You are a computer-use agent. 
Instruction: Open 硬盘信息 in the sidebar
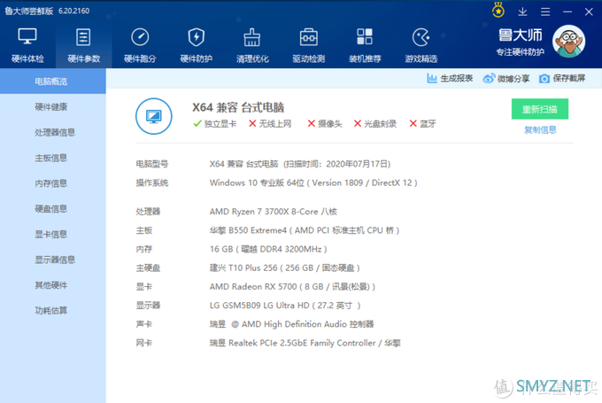click(x=53, y=209)
